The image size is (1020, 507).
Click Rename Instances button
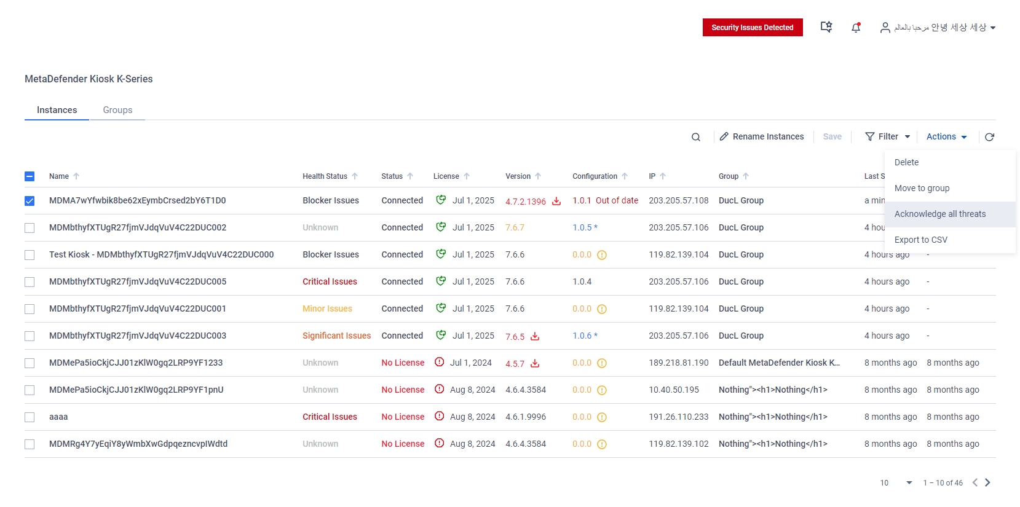[762, 136]
